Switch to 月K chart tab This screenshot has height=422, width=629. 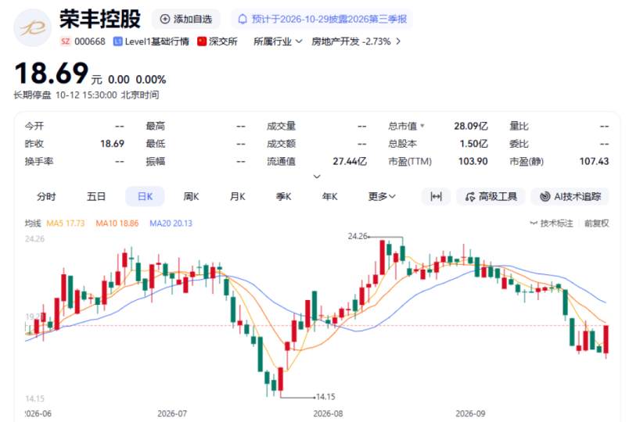coord(238,196)
